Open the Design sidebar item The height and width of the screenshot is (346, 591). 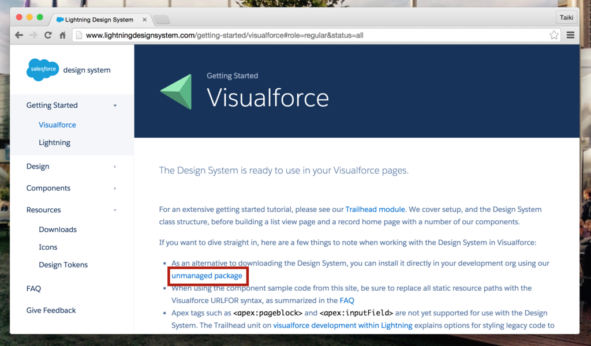coord(38,167)
